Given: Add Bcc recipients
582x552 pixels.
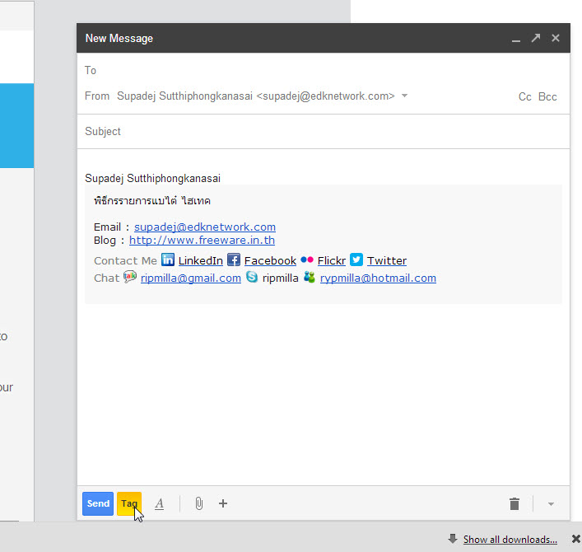Looking at the screenshot, I should coord(547,97).
